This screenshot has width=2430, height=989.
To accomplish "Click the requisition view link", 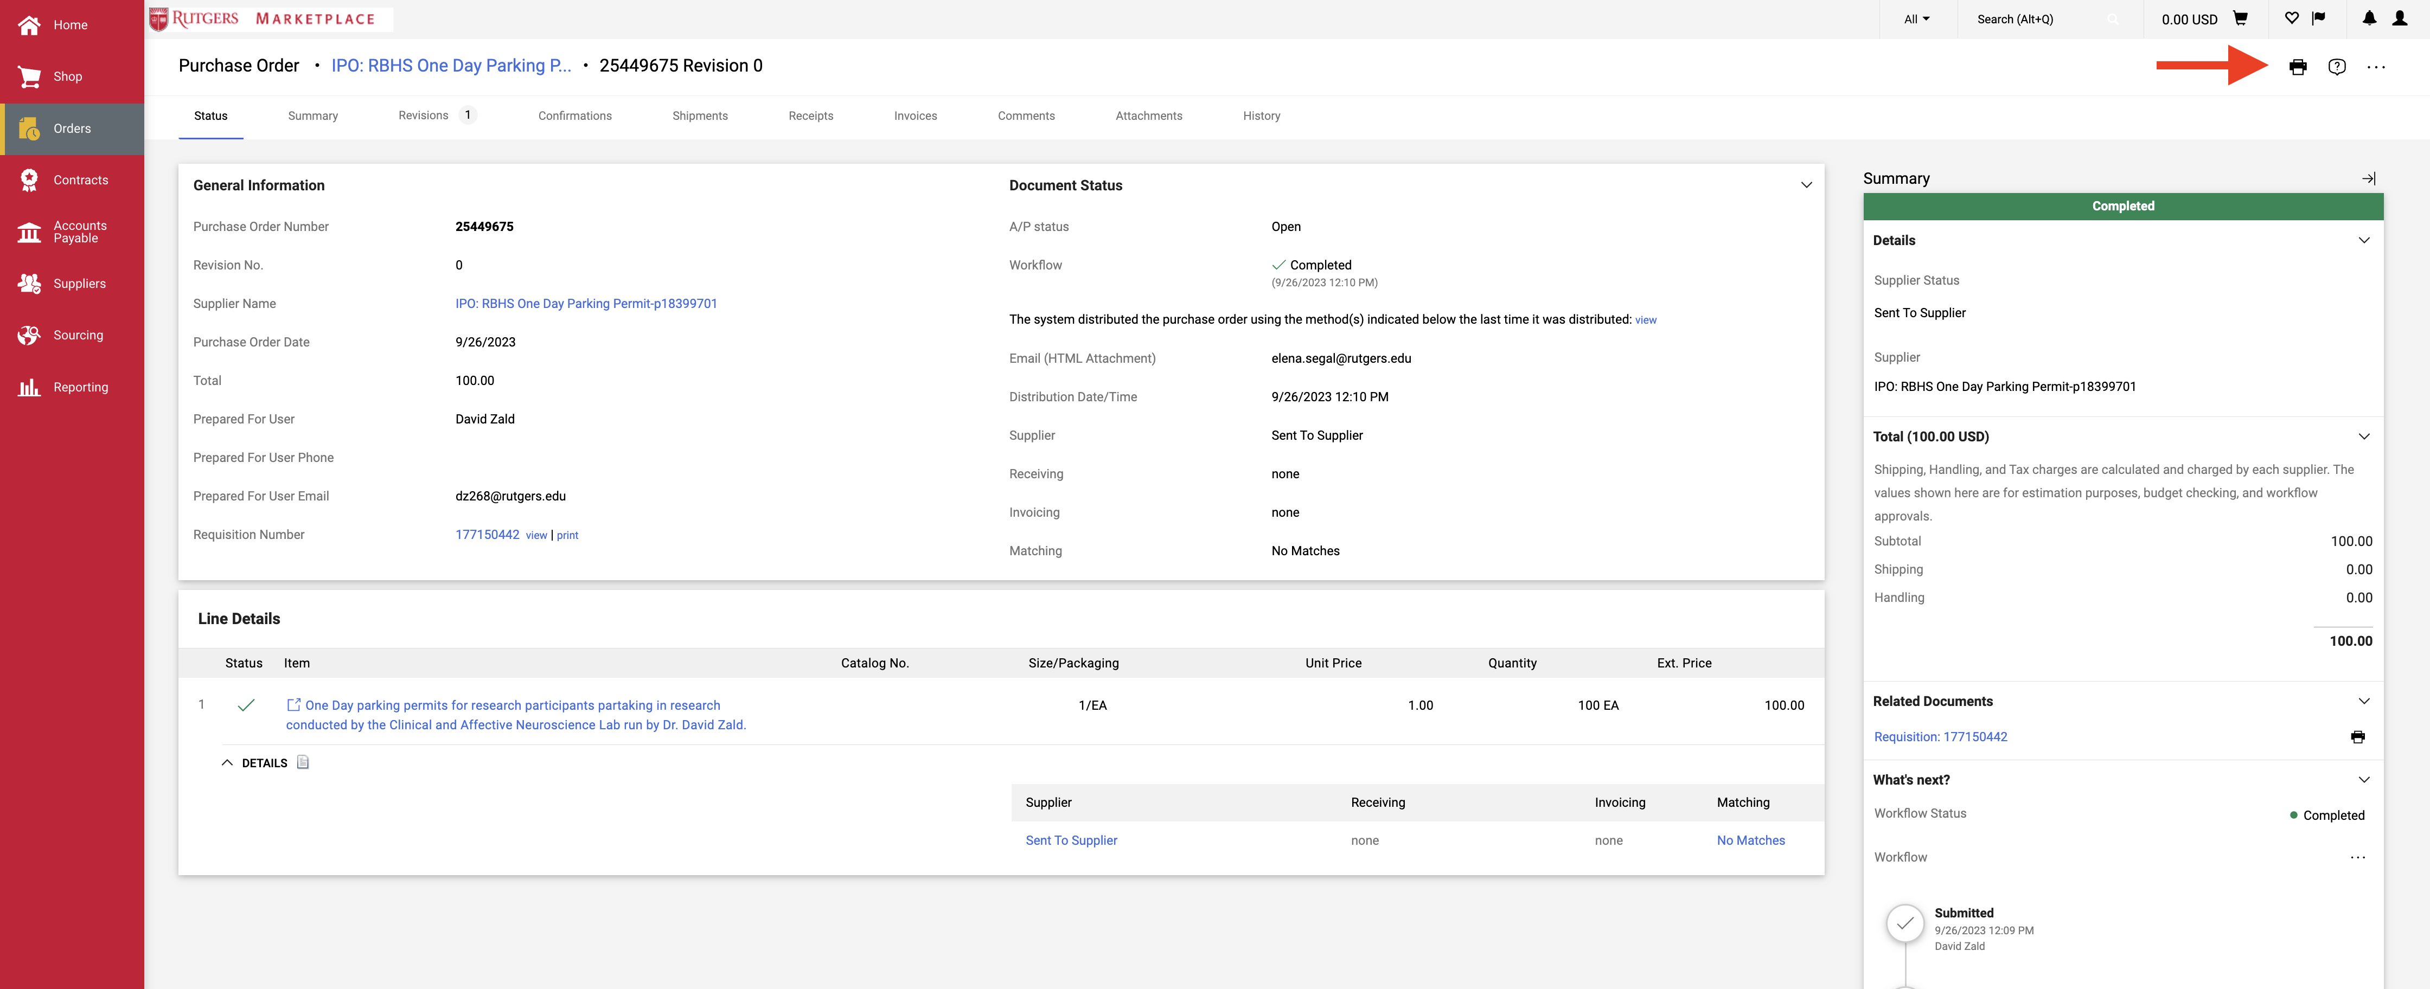I will (x=537, y=536).
